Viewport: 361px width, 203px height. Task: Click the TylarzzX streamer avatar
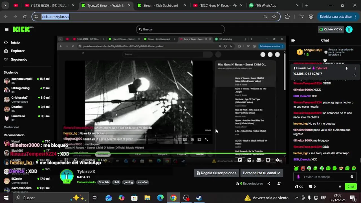coord(67,176)
